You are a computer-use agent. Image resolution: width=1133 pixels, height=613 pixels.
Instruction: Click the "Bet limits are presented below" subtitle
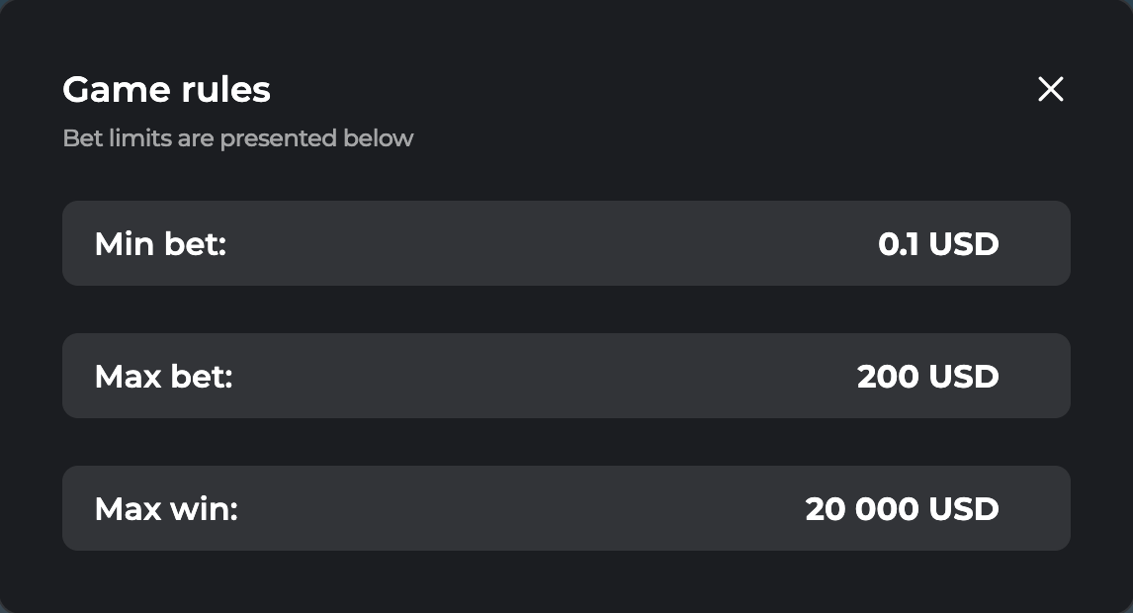tap(237, 138)
